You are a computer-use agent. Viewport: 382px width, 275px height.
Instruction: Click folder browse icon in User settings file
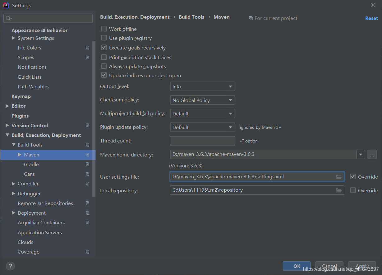[339, 177]
